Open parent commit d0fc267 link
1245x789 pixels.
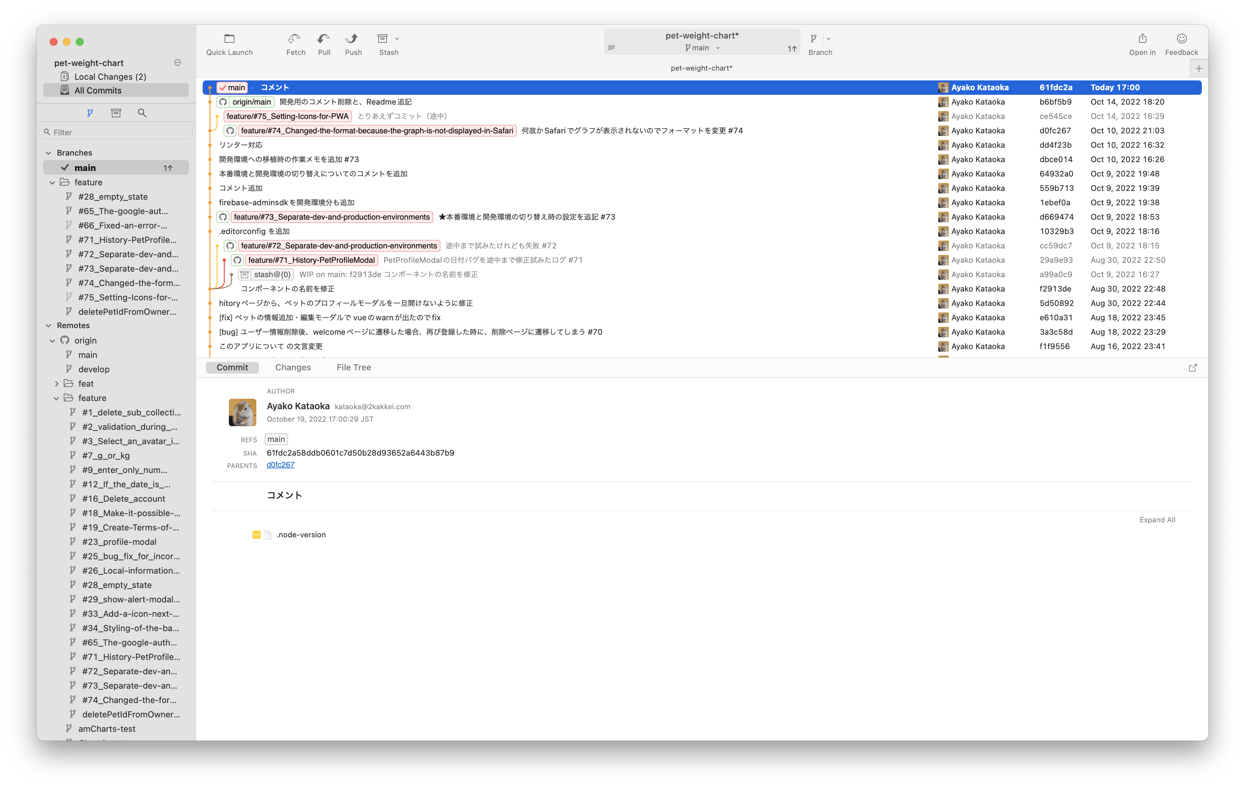[x=280, y=465]
